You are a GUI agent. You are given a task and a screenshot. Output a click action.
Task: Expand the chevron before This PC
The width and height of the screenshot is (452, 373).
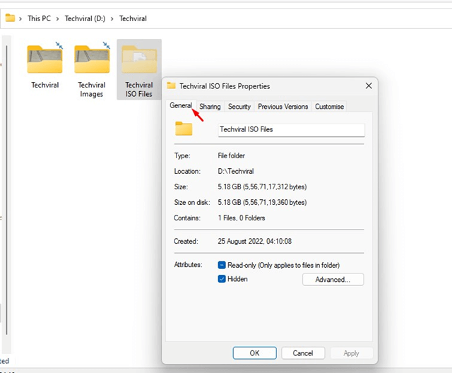point(21,19)
